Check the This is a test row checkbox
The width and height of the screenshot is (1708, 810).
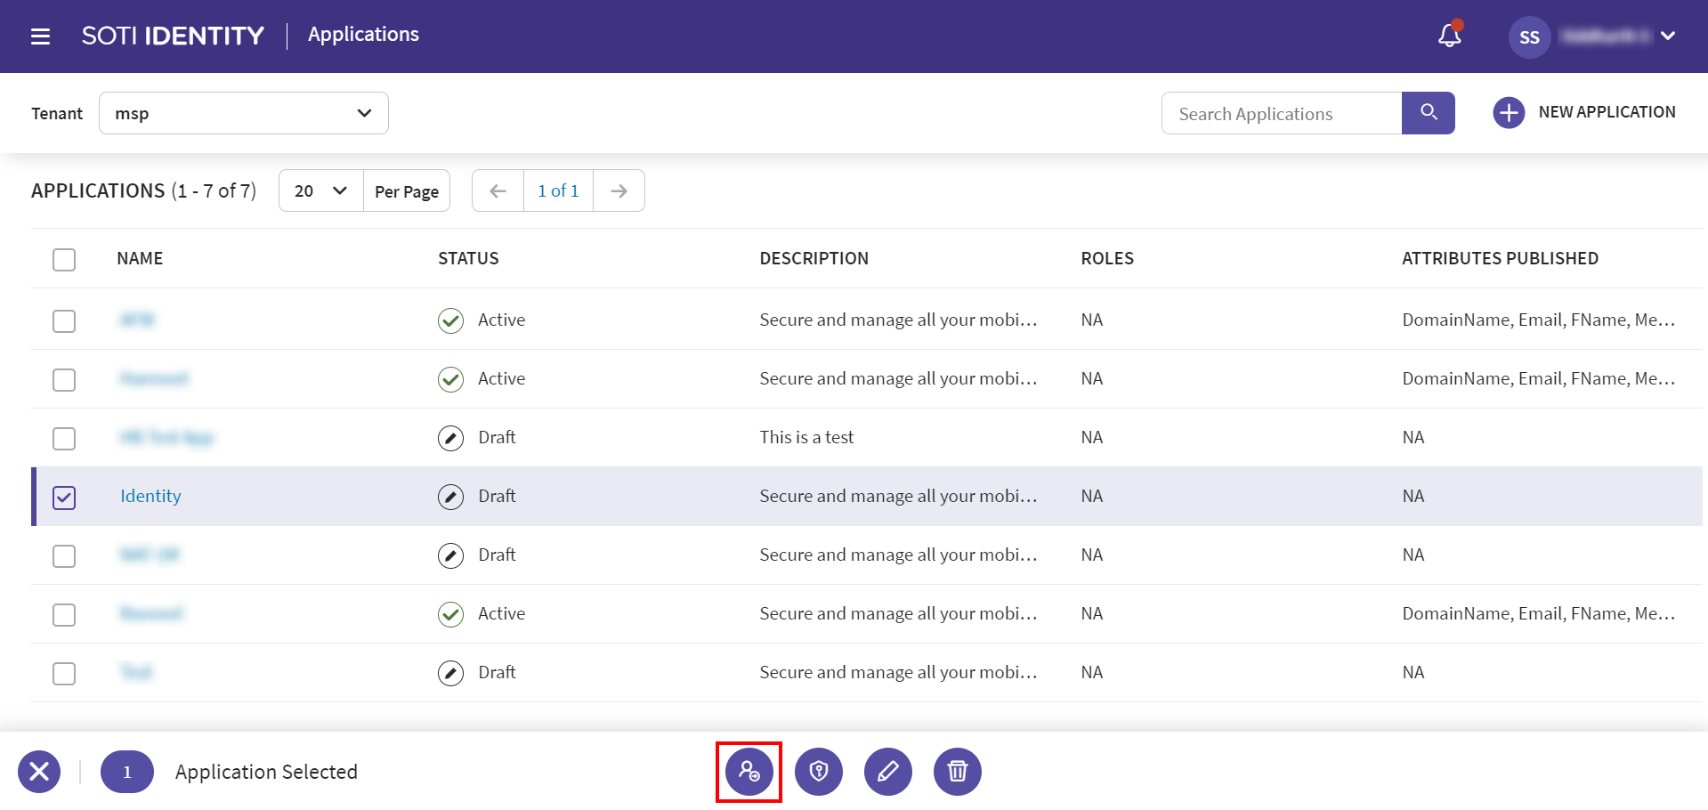64,438
